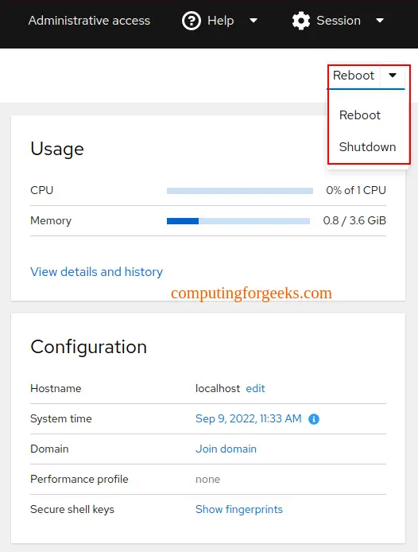Click the CPU usage progress bar

click(240, 191)
